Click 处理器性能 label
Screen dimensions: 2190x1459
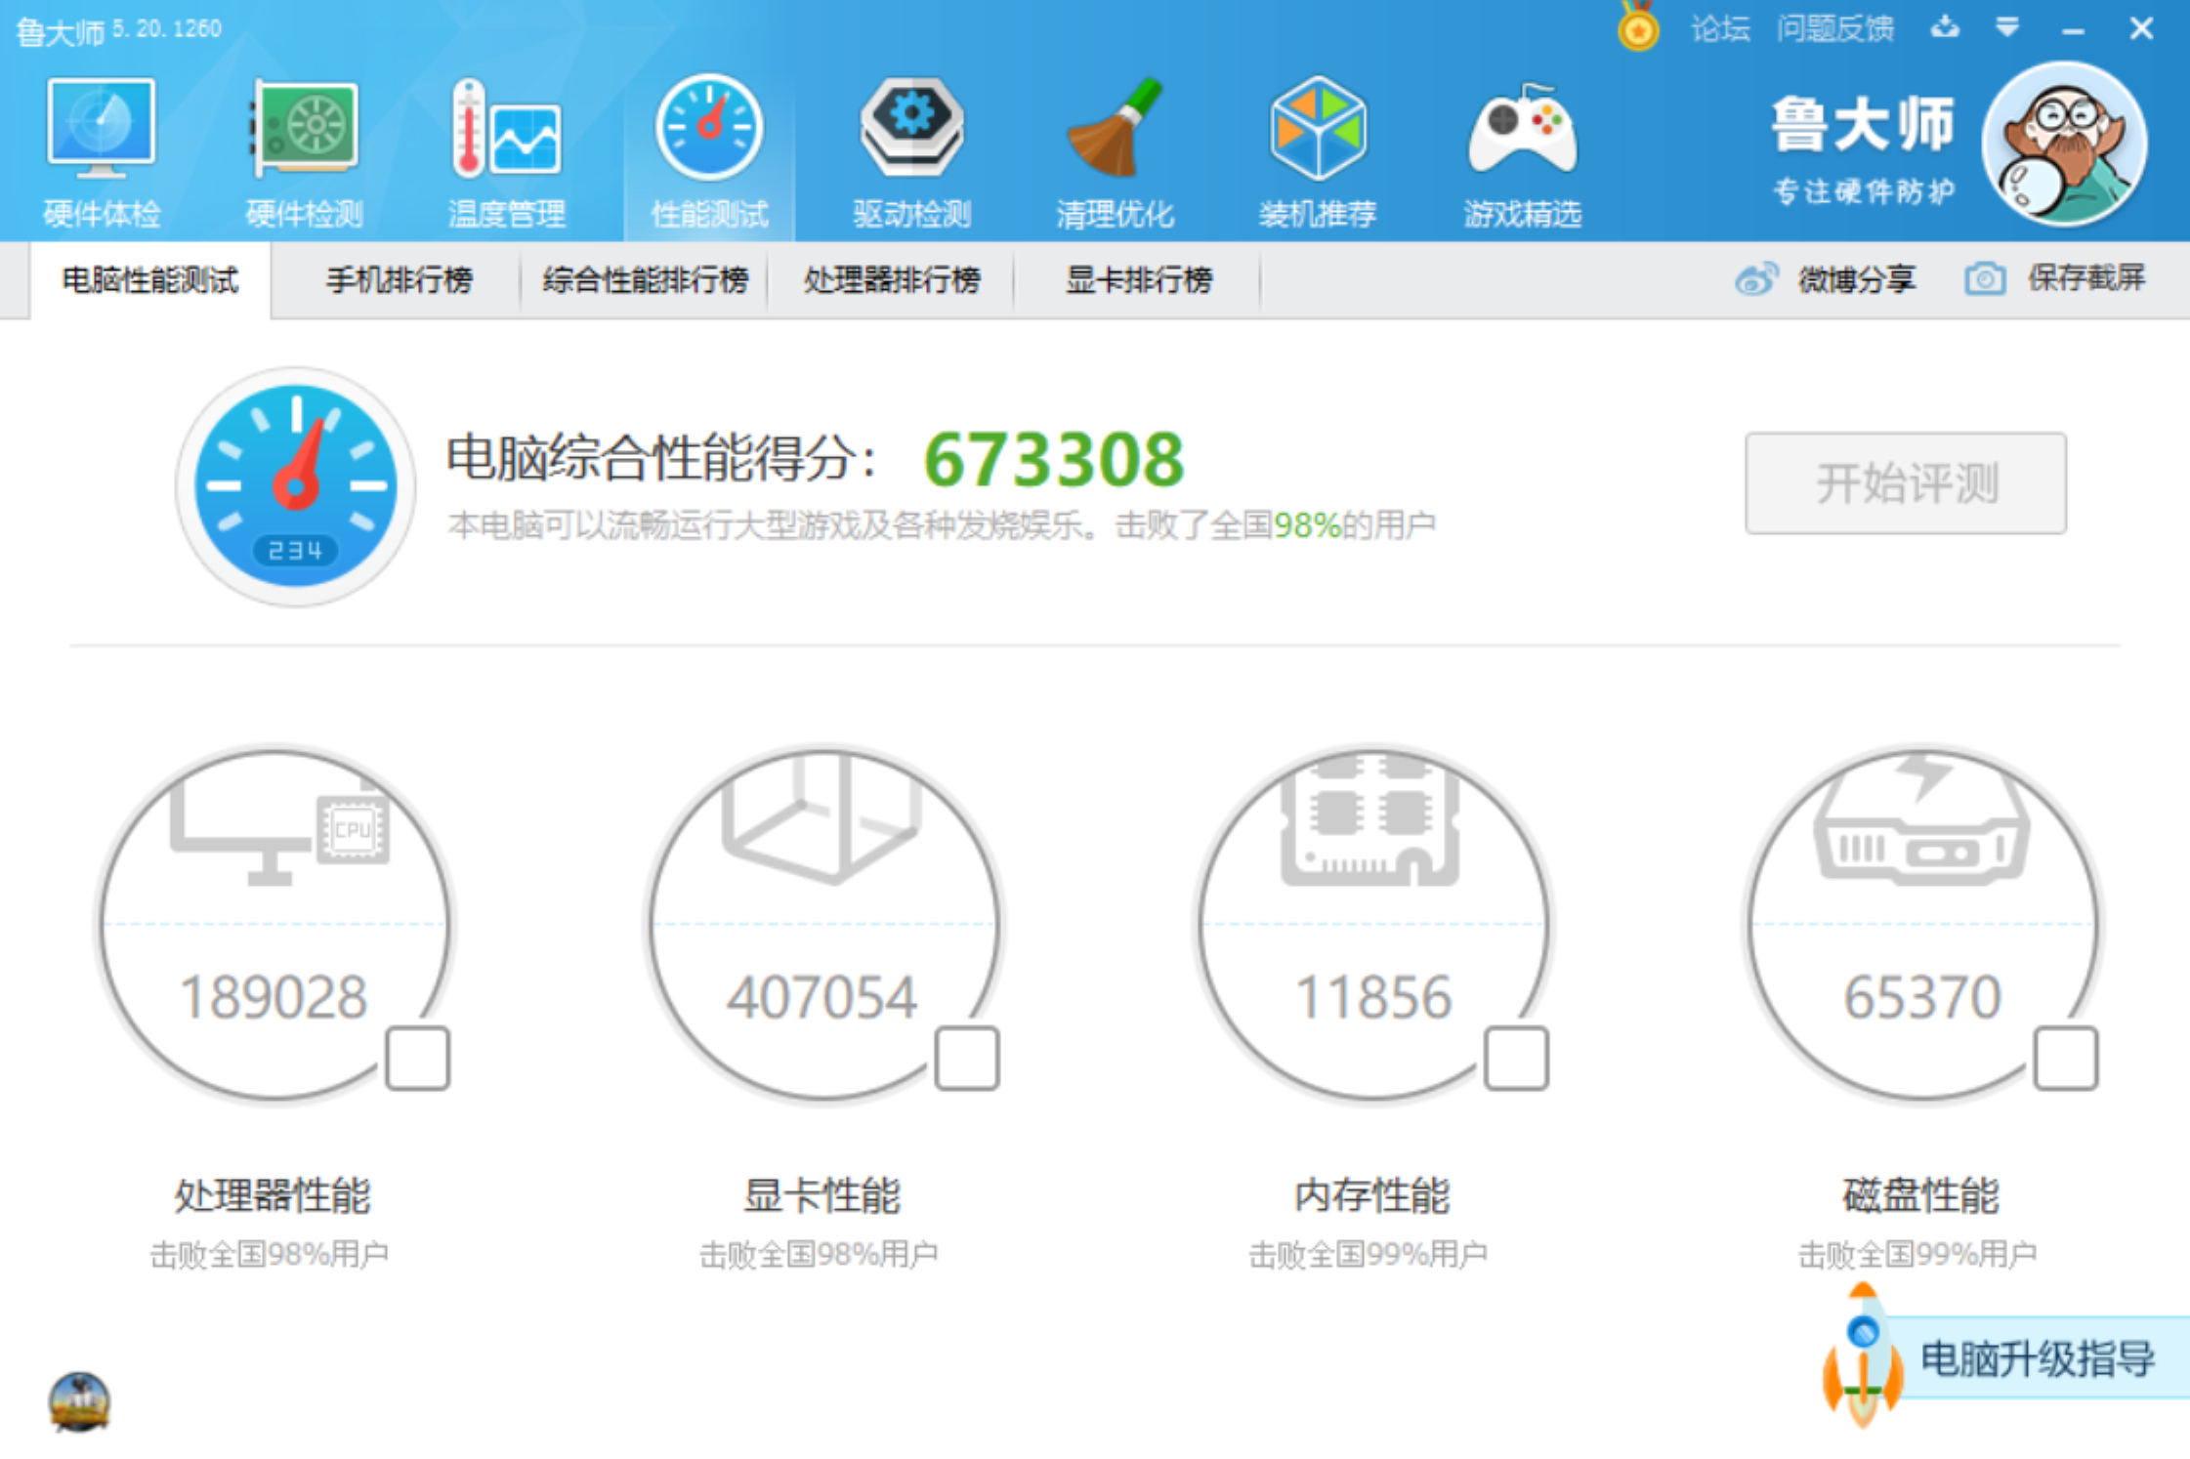pos(273,1195)
